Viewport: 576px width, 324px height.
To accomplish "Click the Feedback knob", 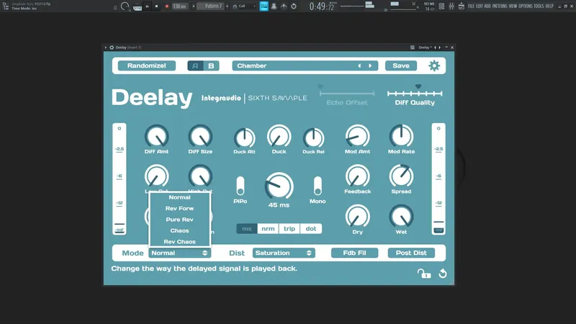I will 357,176.
